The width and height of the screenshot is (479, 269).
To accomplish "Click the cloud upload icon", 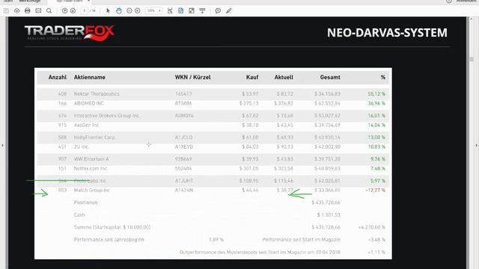I will (x=16, y=10).
